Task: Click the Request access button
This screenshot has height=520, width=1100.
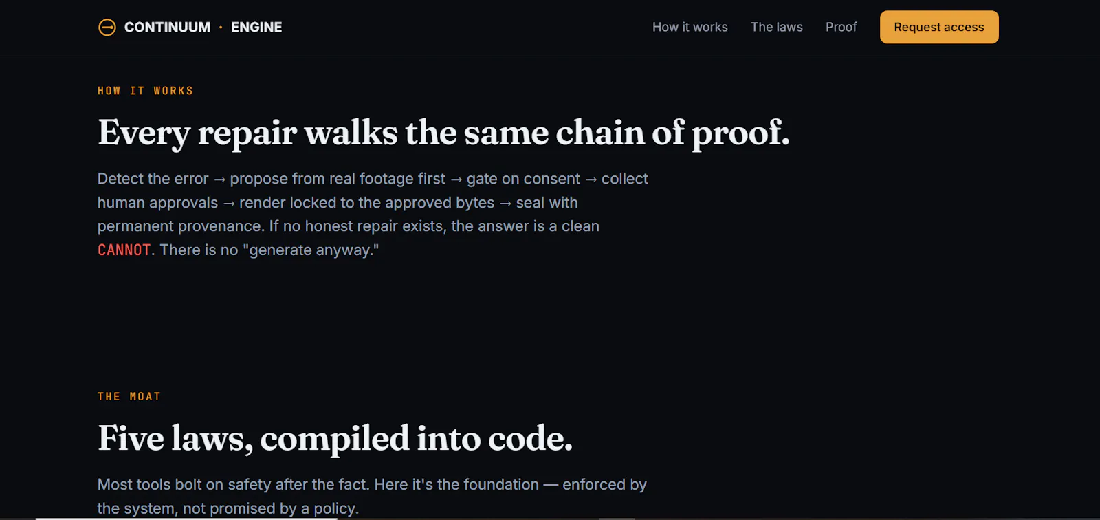Action: [x=939, y=27]
